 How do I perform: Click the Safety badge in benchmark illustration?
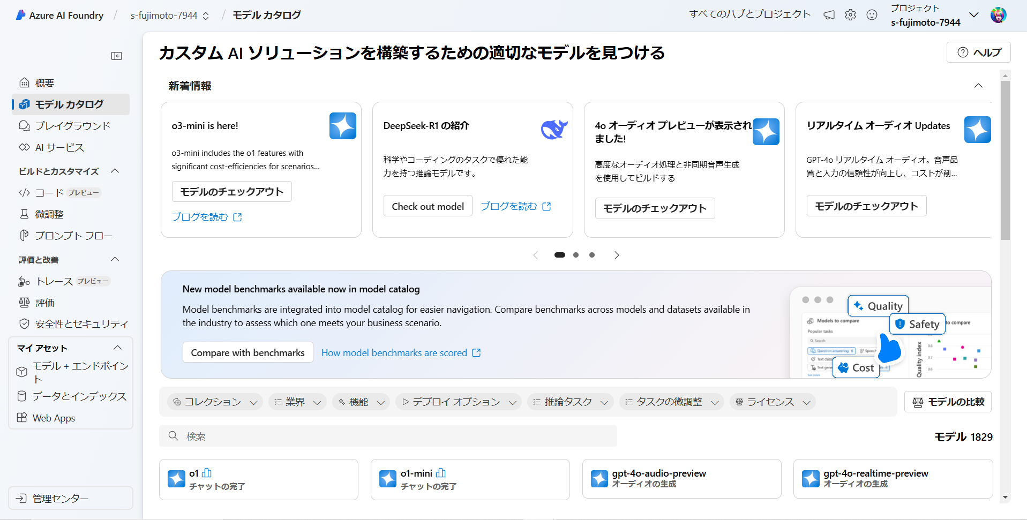(x=918, y=324)
